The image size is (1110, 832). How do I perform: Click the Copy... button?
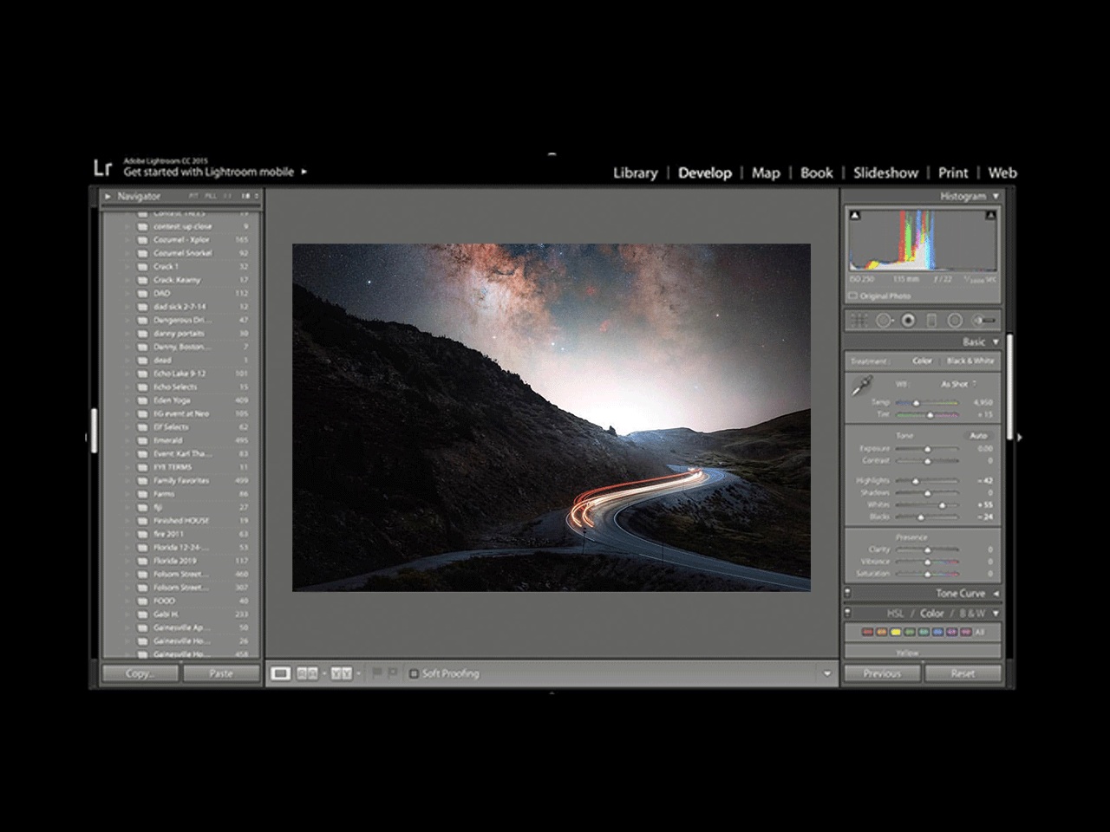click(140, 673)
